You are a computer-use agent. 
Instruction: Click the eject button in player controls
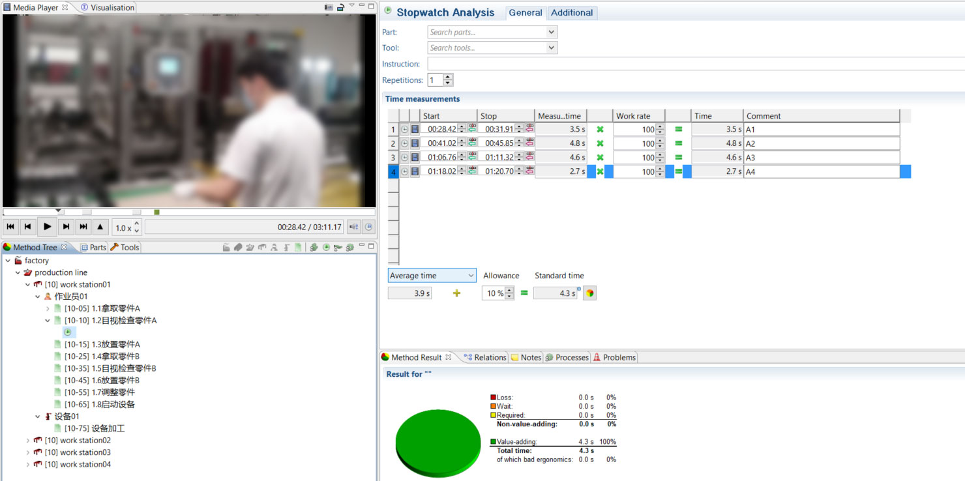[100, 227]
